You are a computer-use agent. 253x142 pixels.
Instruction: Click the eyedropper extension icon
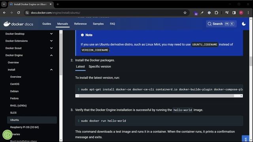click(x=202, y=13)
